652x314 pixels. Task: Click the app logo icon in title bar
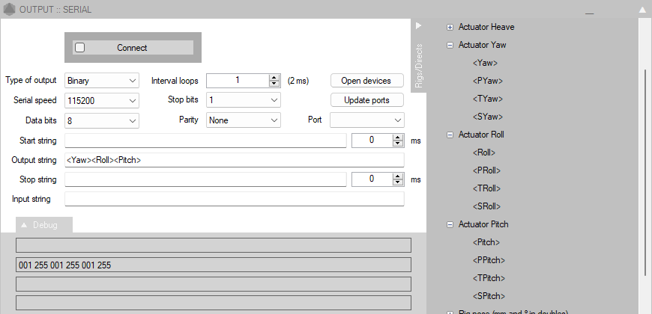click(9, 9)
